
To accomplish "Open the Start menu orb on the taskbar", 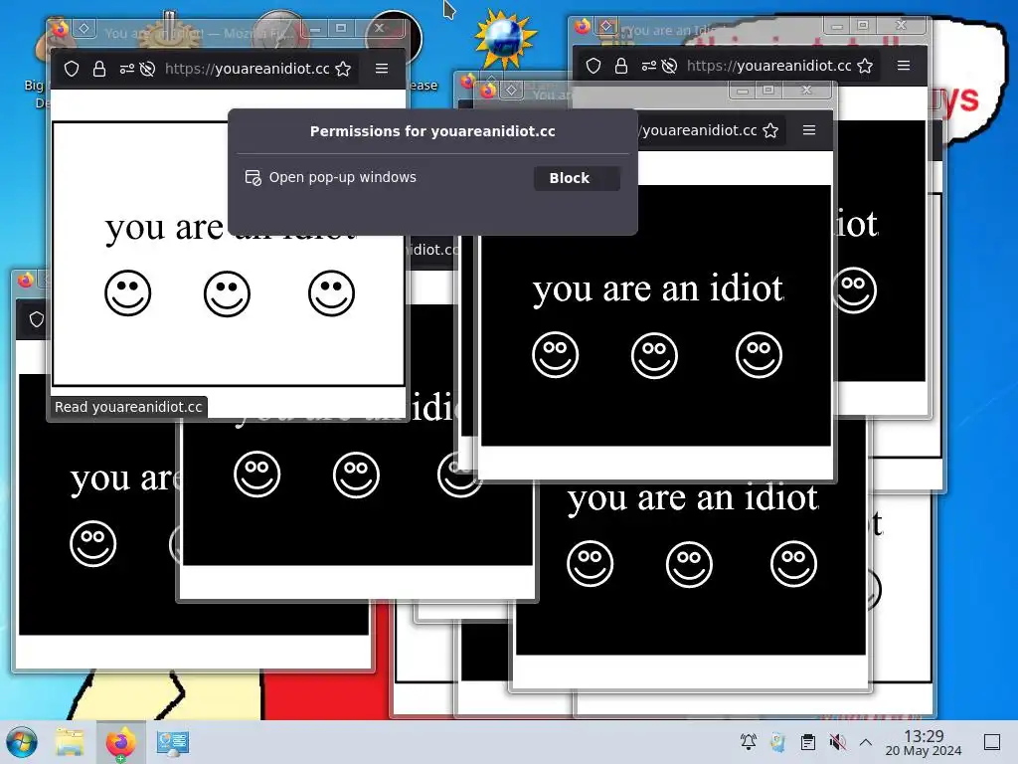I will pos(22,742).
